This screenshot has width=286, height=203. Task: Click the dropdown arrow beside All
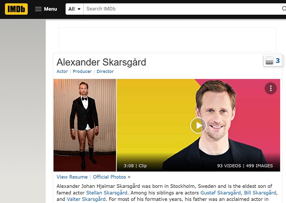pyautogui.click(x=79, y=9)
